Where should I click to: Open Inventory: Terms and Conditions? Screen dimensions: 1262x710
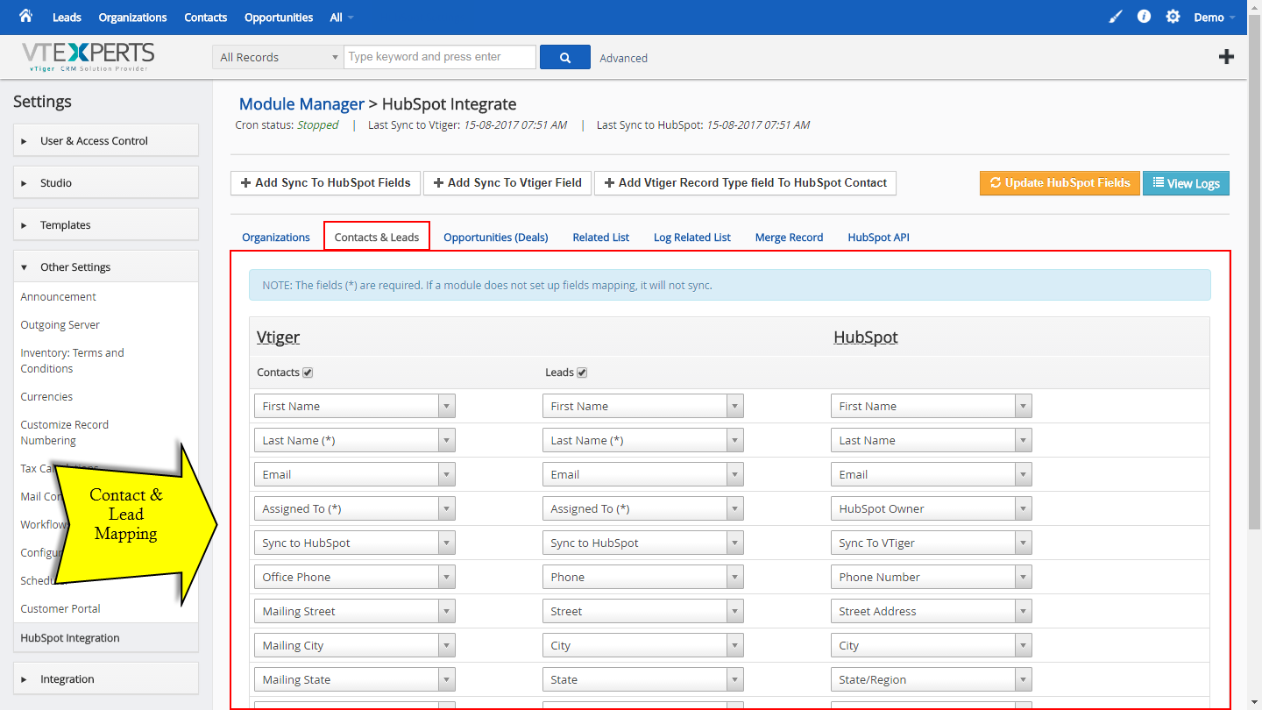click(x=73, y=360)
